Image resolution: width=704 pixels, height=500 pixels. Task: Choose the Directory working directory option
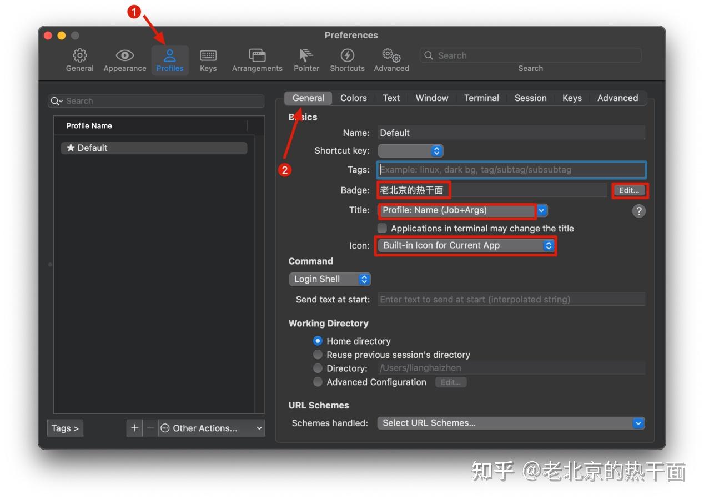click(318, 368)
